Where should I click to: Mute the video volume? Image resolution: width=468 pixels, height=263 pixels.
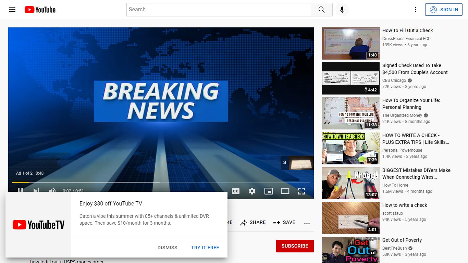point(52,190)
